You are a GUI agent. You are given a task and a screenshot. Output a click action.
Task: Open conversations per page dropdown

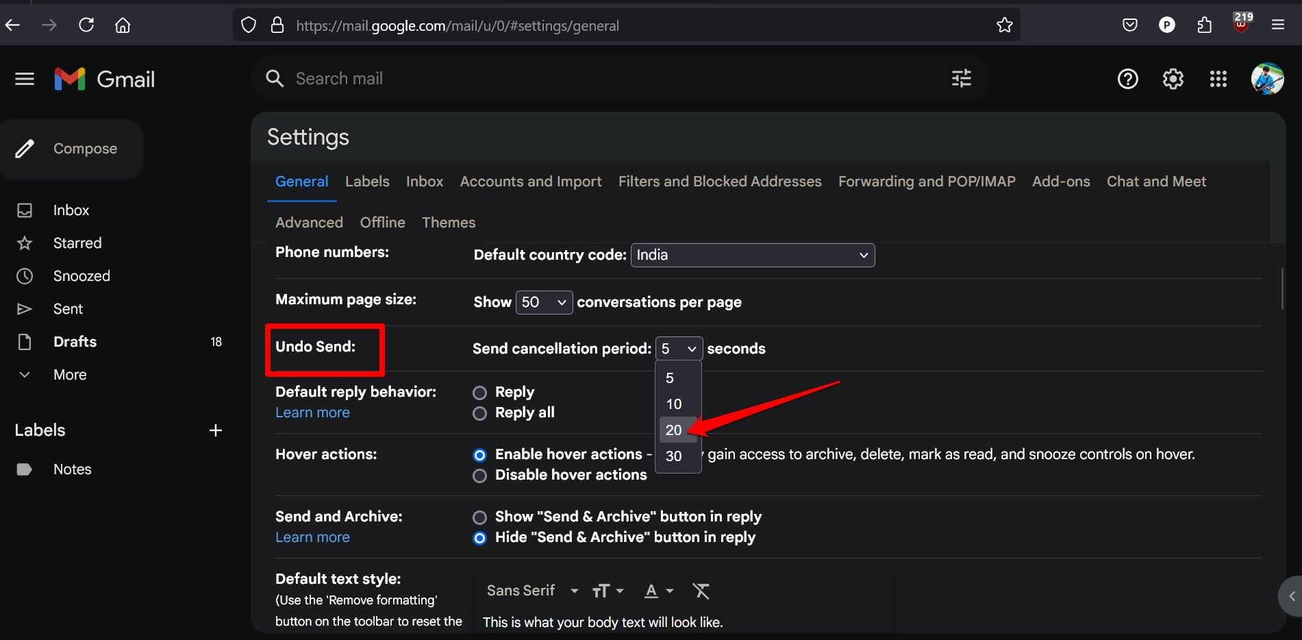point(544,302)
